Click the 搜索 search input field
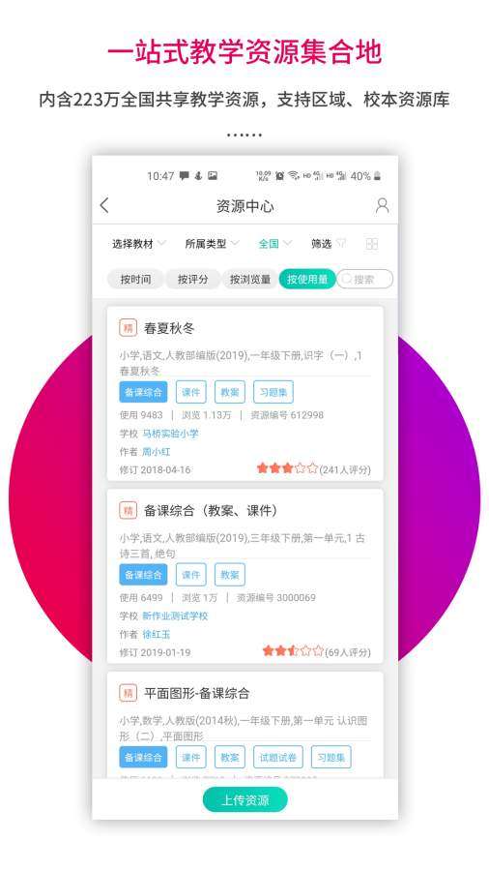The image size is (489, 871). point(364,279)
